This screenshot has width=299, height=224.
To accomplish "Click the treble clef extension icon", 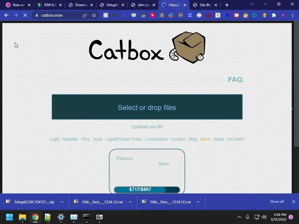I will pyautogui.click(x=218, y=15).
